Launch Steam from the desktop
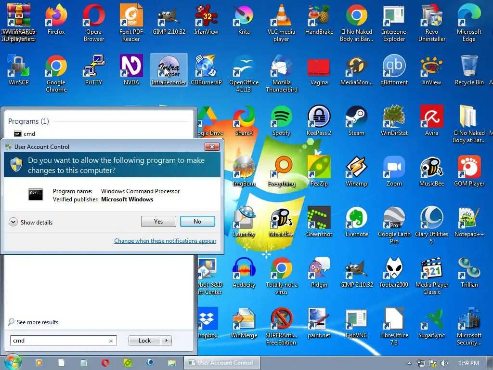 click(356, 120)
